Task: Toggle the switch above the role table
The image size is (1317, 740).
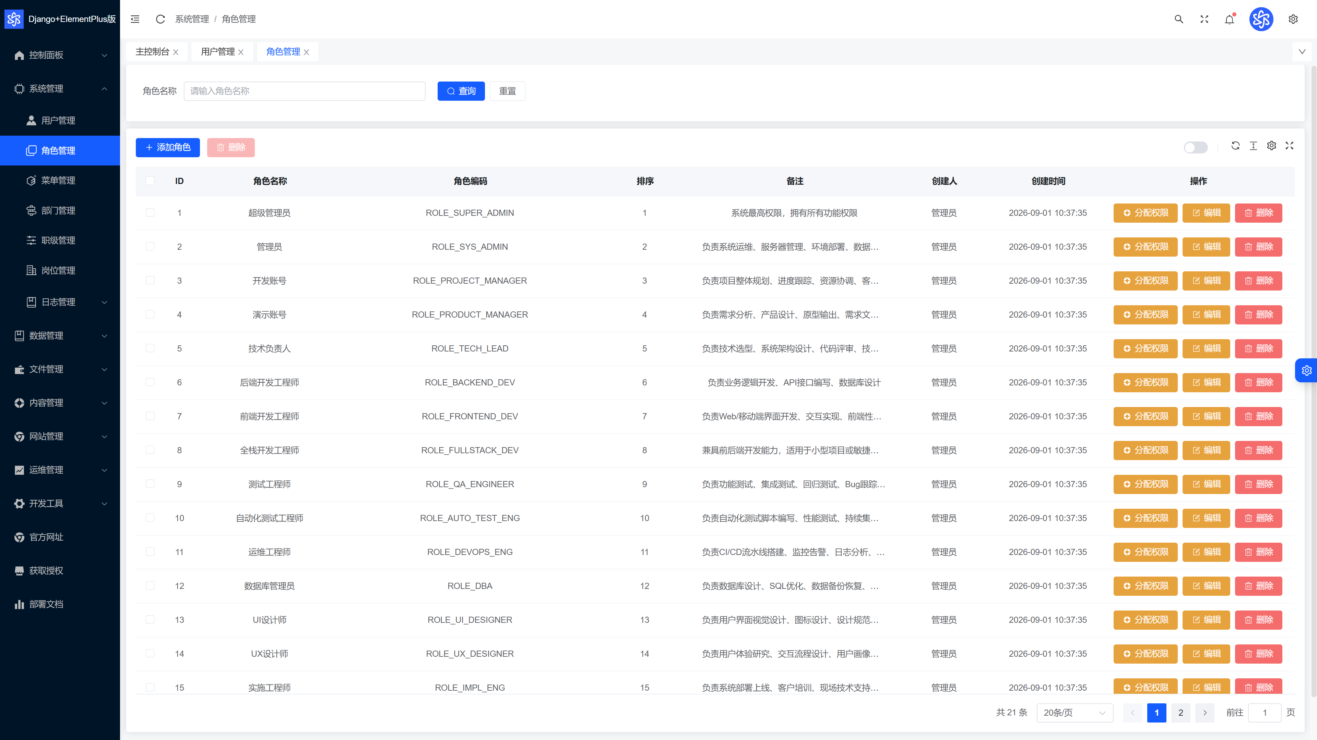Action: 1195,147
